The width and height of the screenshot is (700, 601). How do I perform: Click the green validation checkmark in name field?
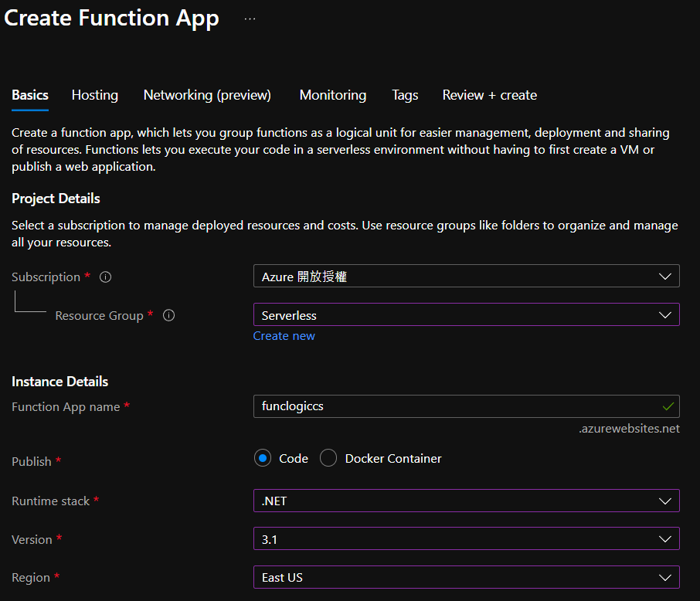coord(668,406)
